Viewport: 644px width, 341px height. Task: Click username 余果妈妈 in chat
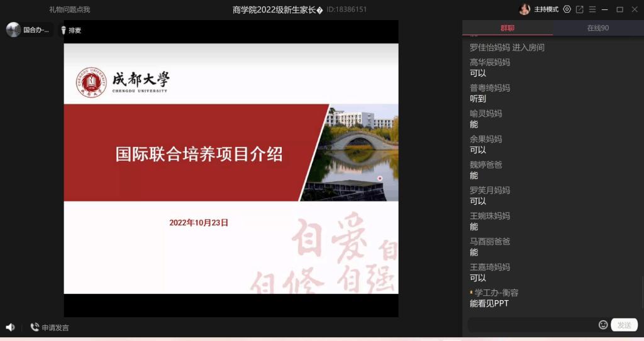click(x=486, y=139)
